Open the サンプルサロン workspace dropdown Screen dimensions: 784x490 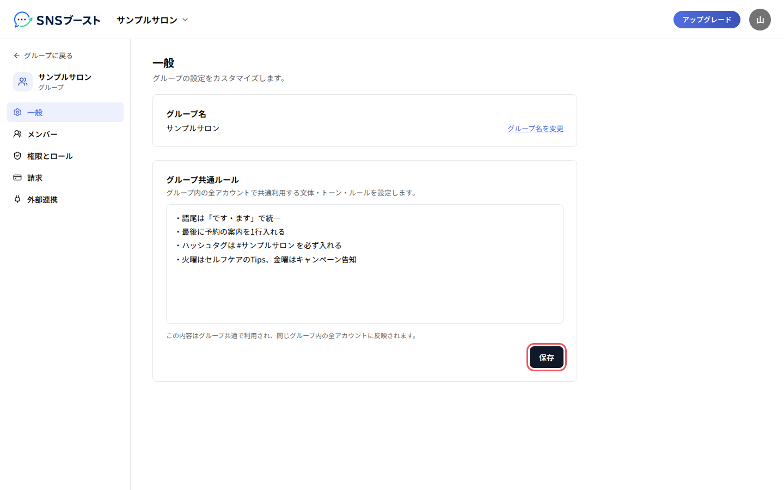(x=152, y=20)
